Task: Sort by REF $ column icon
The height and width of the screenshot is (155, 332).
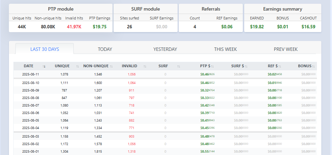Action: coord(280,67)
